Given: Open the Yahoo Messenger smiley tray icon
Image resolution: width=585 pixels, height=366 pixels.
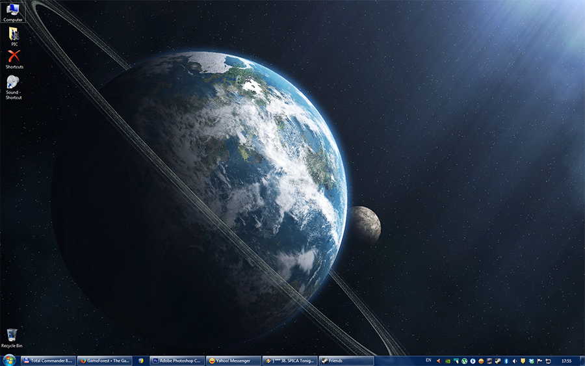Looking at the screenshot, I should (x=481, y=361).
